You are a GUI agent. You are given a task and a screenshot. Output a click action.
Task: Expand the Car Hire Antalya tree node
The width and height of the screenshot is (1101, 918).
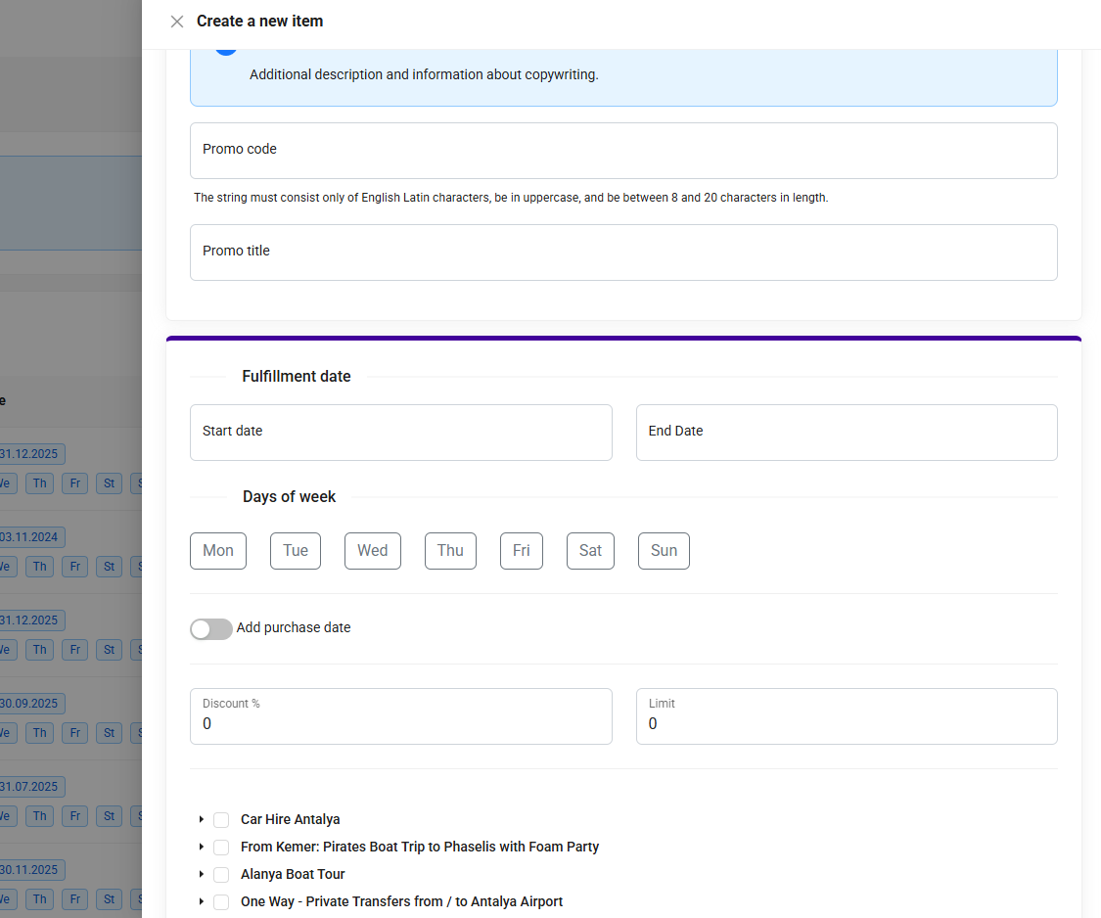point(201,819)
